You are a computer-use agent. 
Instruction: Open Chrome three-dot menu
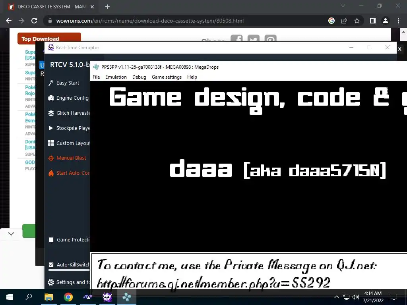tap(398, 21)
